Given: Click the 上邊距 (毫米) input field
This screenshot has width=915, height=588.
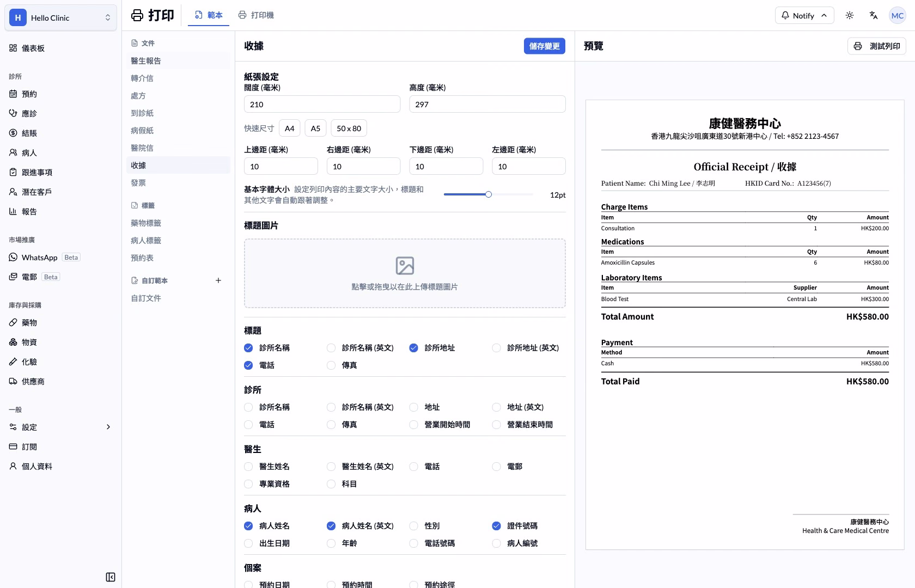Looking at the screenshot, I should click(281, 166).
